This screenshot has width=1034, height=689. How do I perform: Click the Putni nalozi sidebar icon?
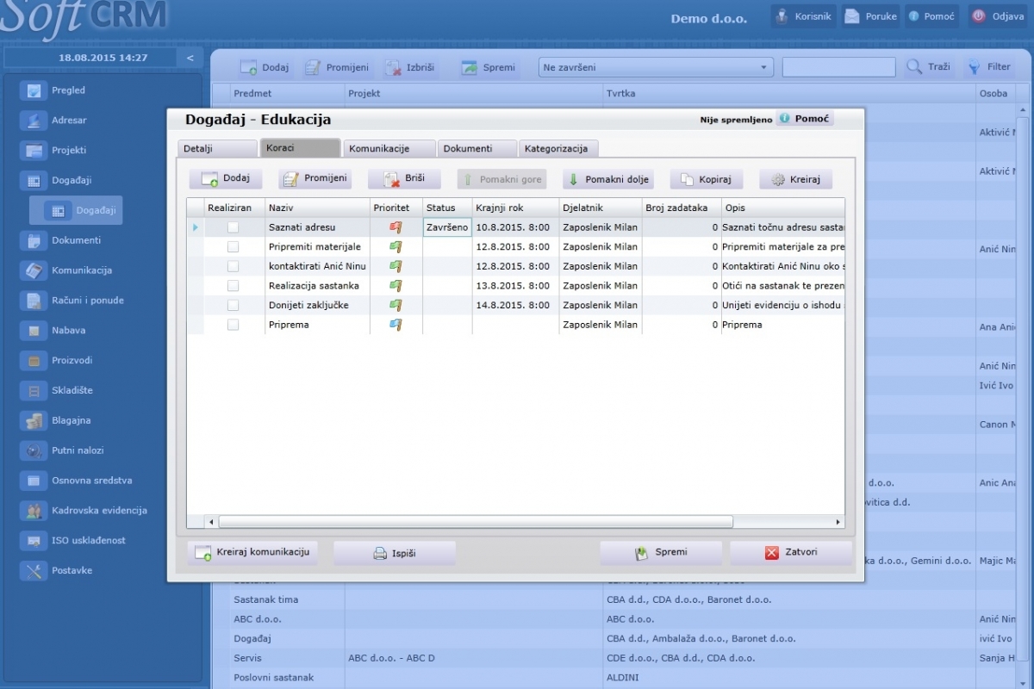[34, 450]
